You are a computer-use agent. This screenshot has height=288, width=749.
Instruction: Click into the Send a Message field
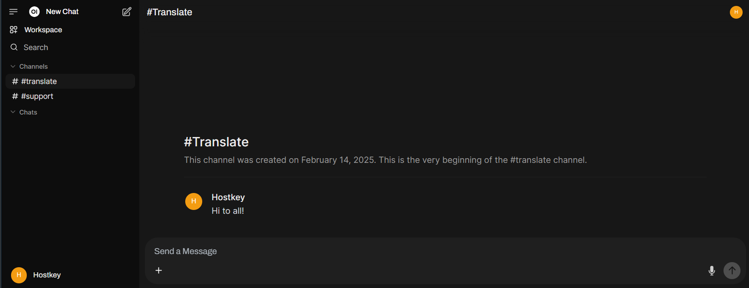425,252
